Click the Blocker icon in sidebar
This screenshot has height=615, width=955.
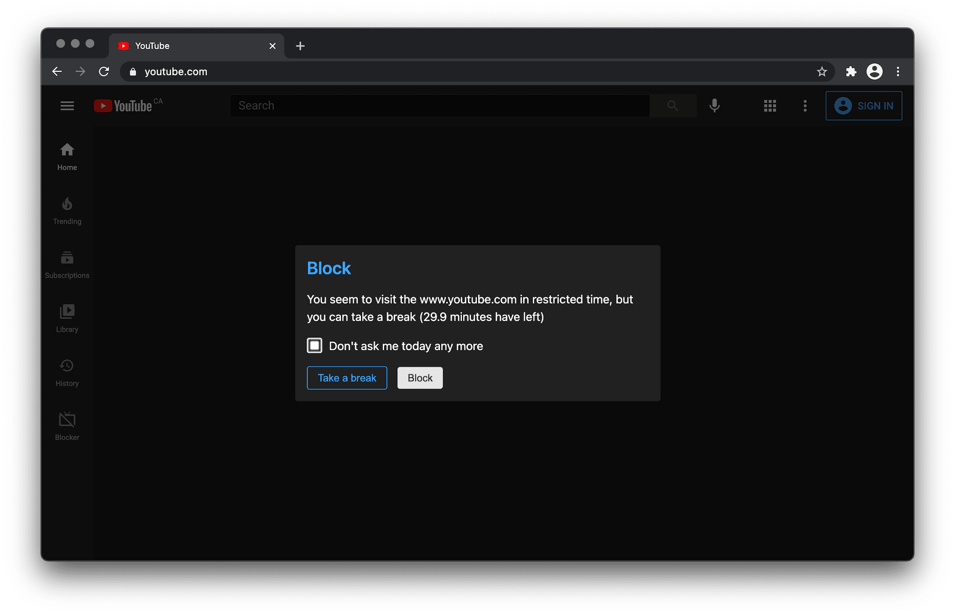[67, 426]
